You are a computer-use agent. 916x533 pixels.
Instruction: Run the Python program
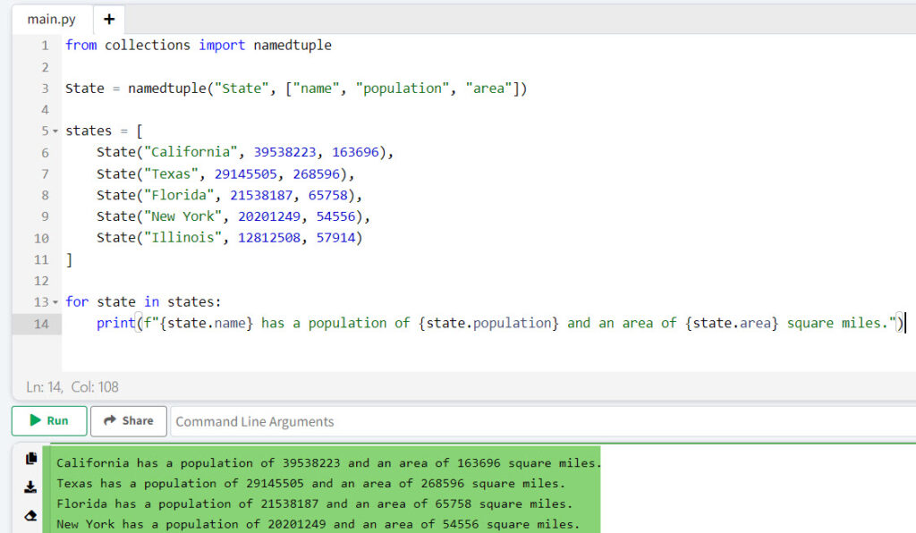(x=48, y=420)
